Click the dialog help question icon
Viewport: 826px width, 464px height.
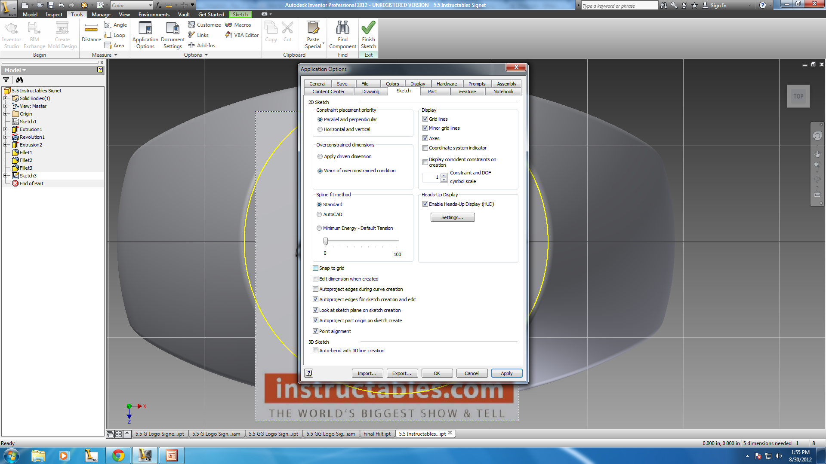coord(309,373)
